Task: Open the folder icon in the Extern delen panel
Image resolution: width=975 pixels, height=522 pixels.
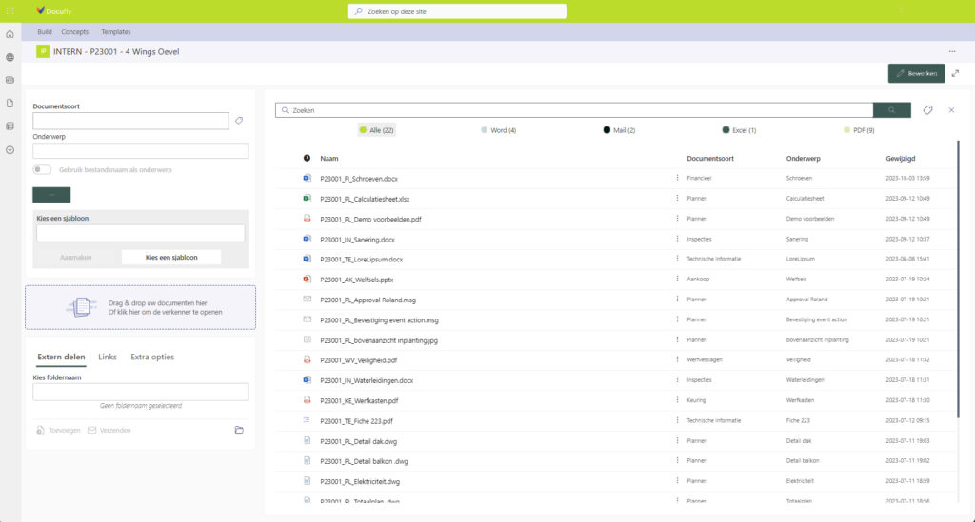Action: (x=239, y=430)
